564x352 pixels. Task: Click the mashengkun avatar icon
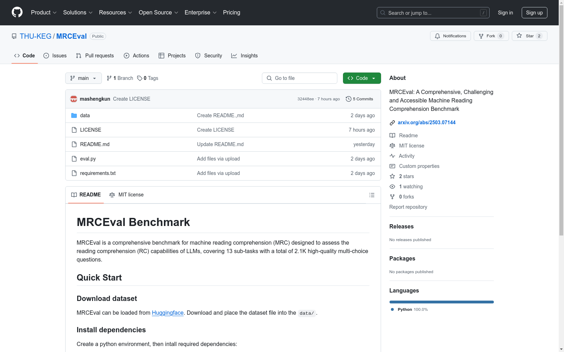(74, 99)
